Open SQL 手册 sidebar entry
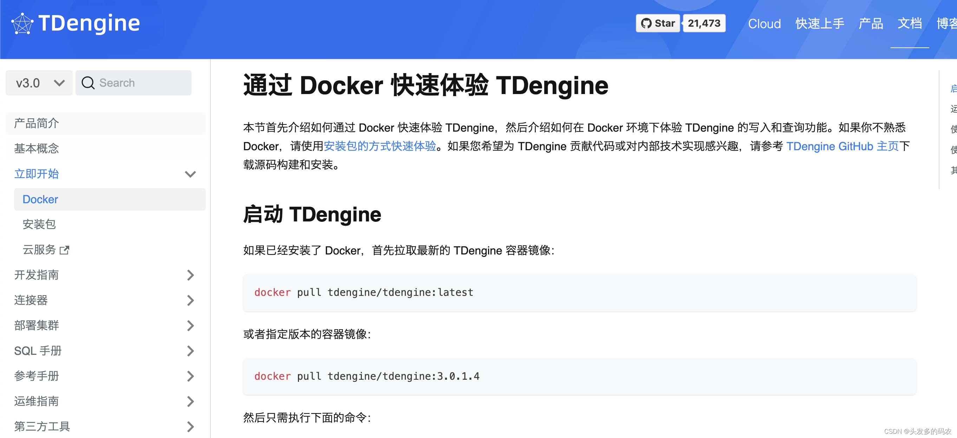Screen dimensions: 957x438 coord(38,350)
